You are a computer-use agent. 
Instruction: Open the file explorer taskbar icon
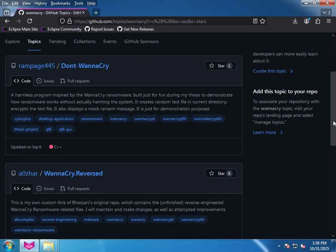[49, 245]
